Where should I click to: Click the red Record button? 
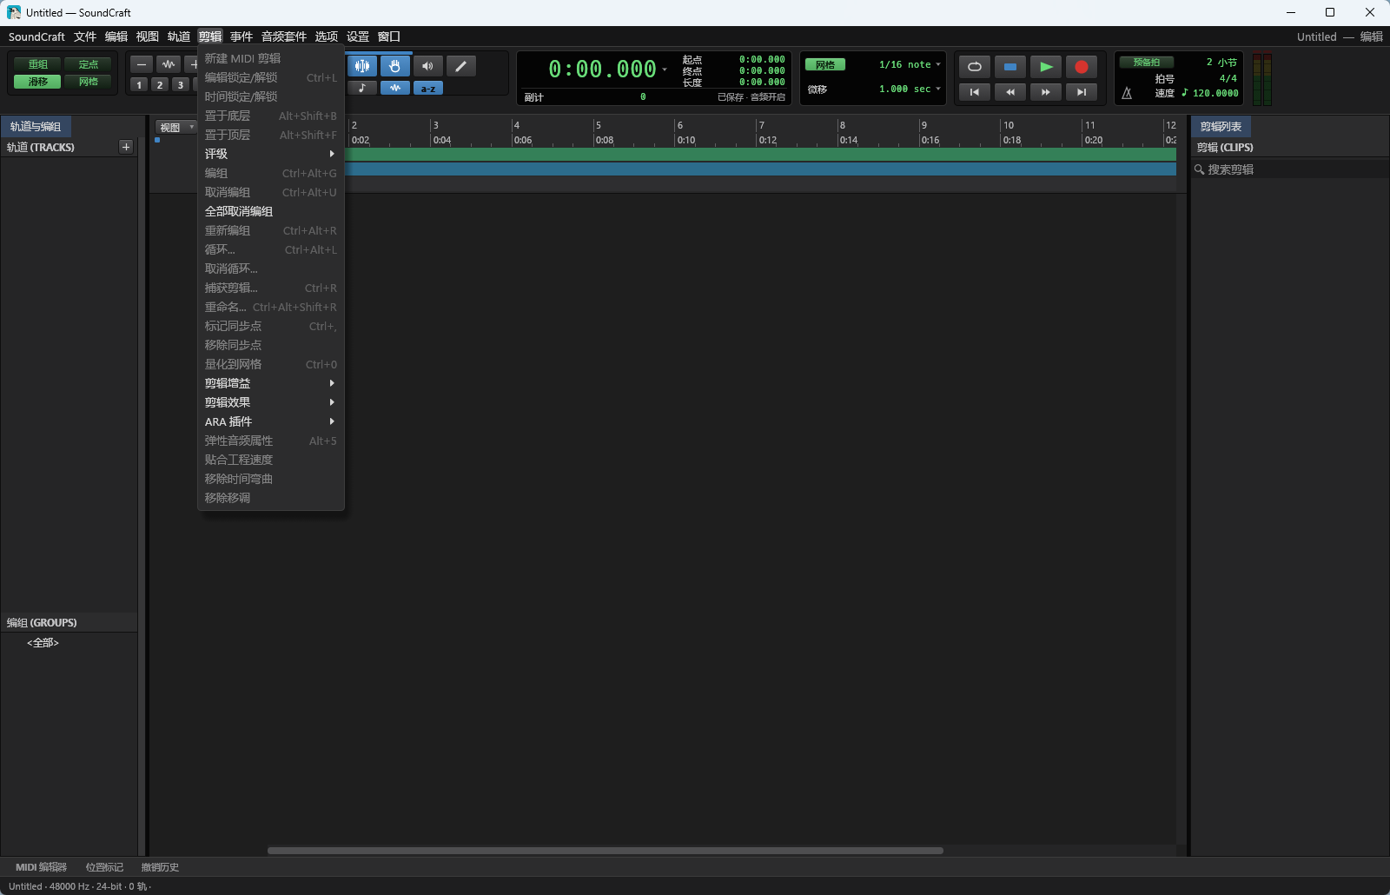click(x=1082, y=67)
